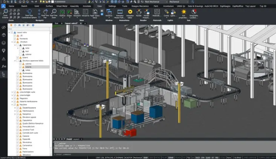Expand the Linea bottiglie vuote node
This screenshot has height=159, width=276.
coord(12,92)
